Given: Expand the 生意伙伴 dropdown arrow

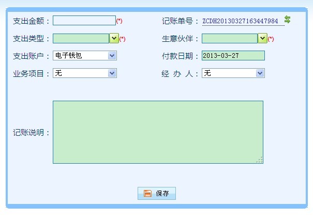Looking at the screenshot, I should pos(262,39).
